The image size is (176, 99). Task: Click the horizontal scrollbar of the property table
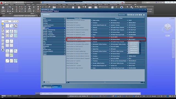105,82
